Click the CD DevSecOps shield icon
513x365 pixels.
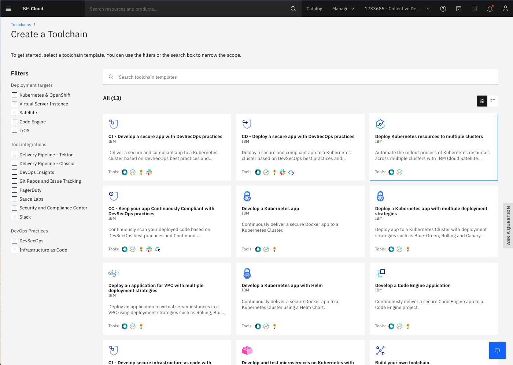point(247,124)
